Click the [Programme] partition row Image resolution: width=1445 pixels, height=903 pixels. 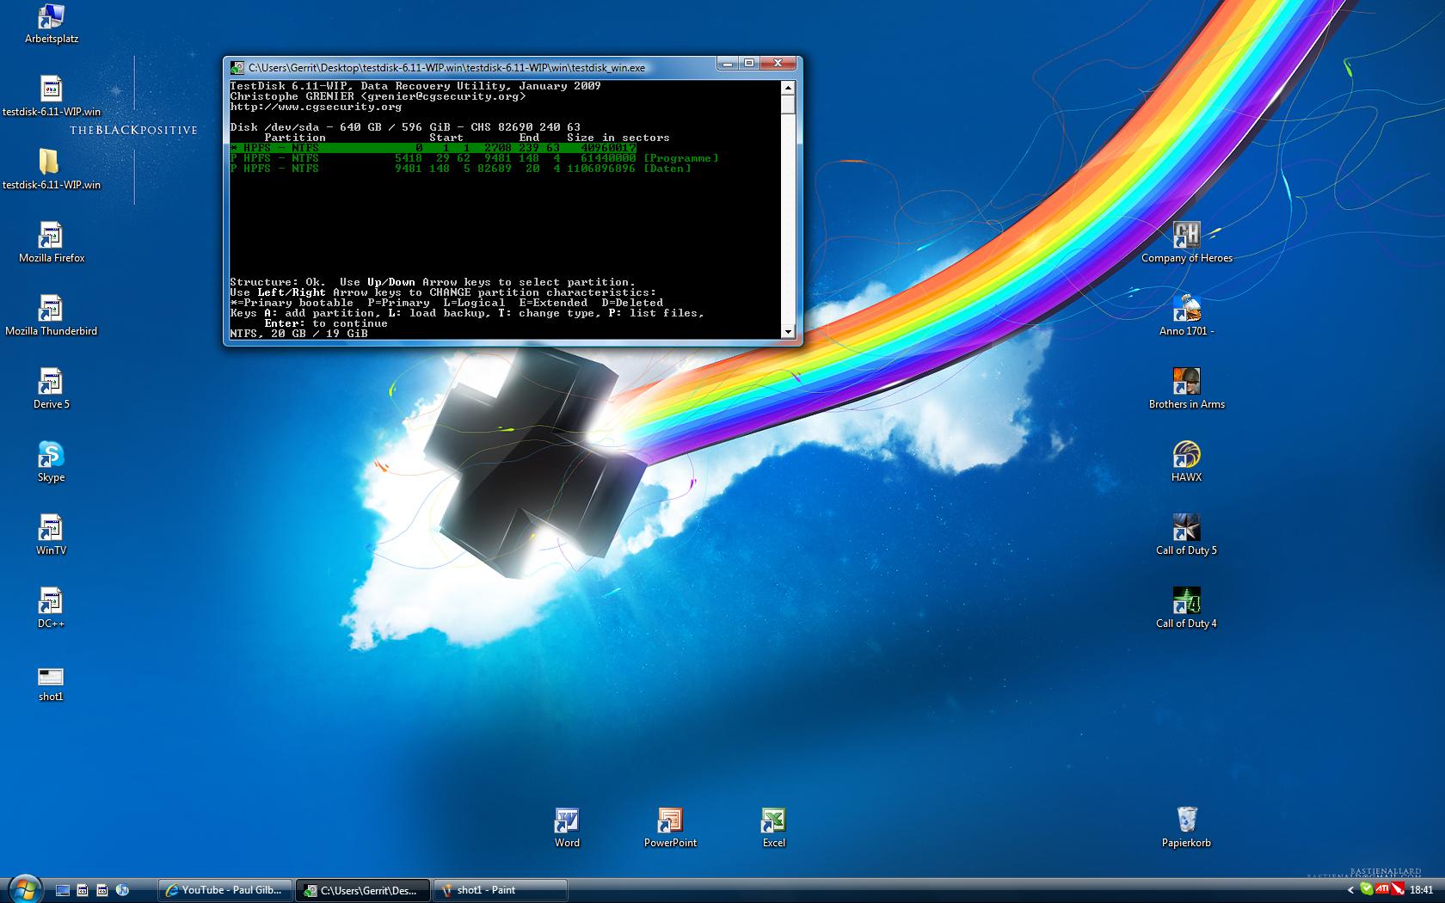click(x=474, y=158)
